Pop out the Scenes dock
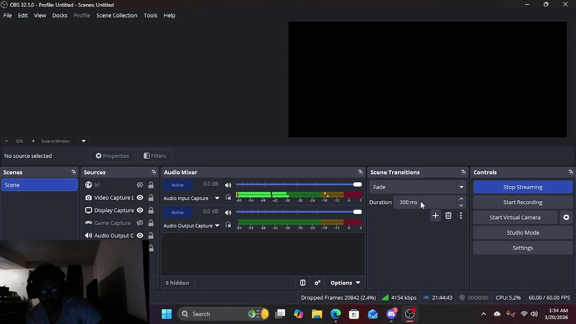Viewport: 576px width, 324px height. pyautogui.click(x=74, y=172)
